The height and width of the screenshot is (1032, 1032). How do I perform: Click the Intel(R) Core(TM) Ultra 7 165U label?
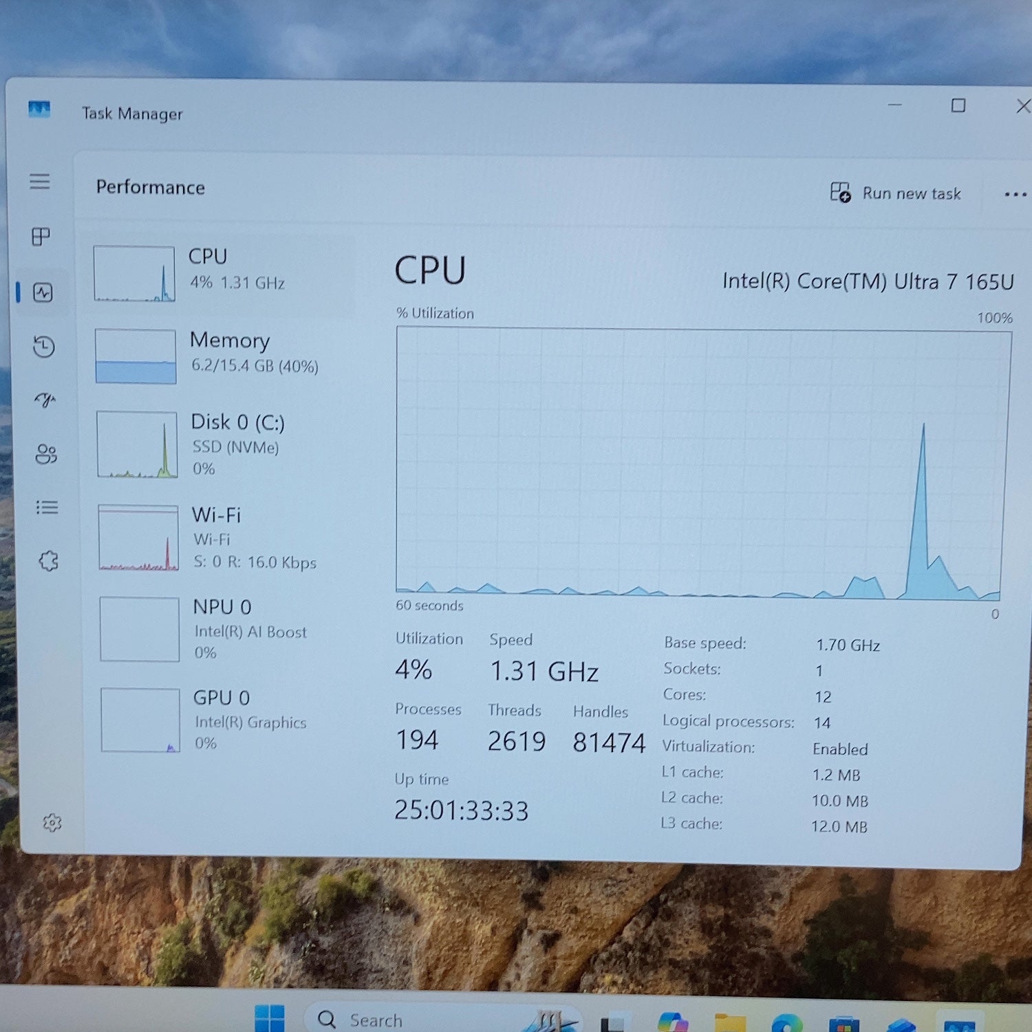(x=868, y=281)
